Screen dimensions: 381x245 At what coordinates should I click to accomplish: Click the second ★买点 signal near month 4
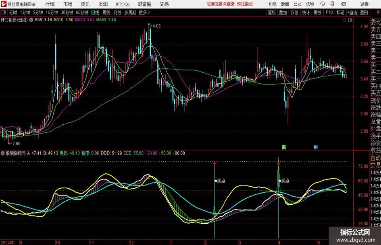click(284, 181)
